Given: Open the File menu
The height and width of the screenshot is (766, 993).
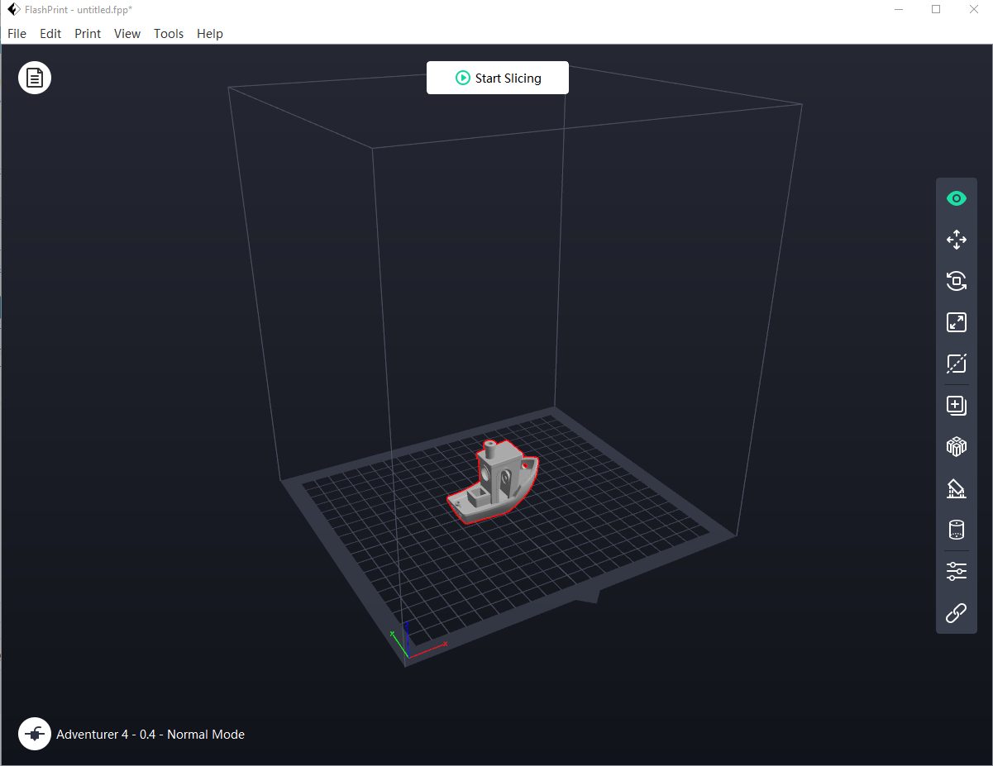Looking at the screenshot, I should (17, 34).
